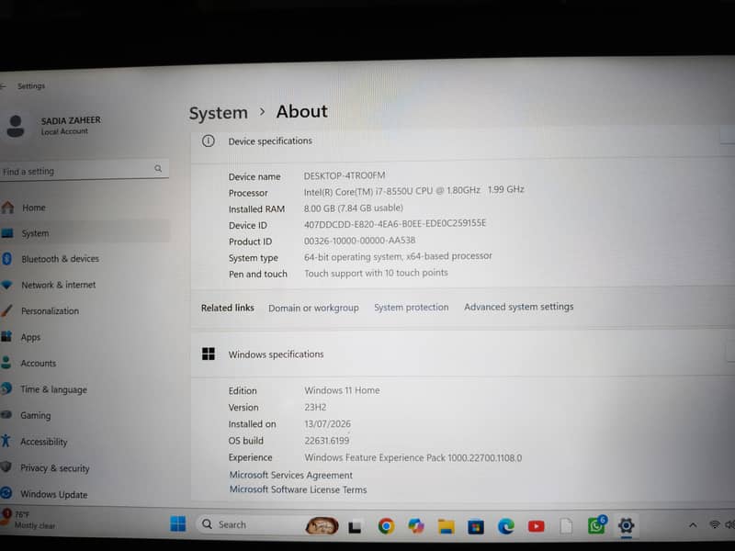Open Google Chrome from the taskbar

coord(386,526)
